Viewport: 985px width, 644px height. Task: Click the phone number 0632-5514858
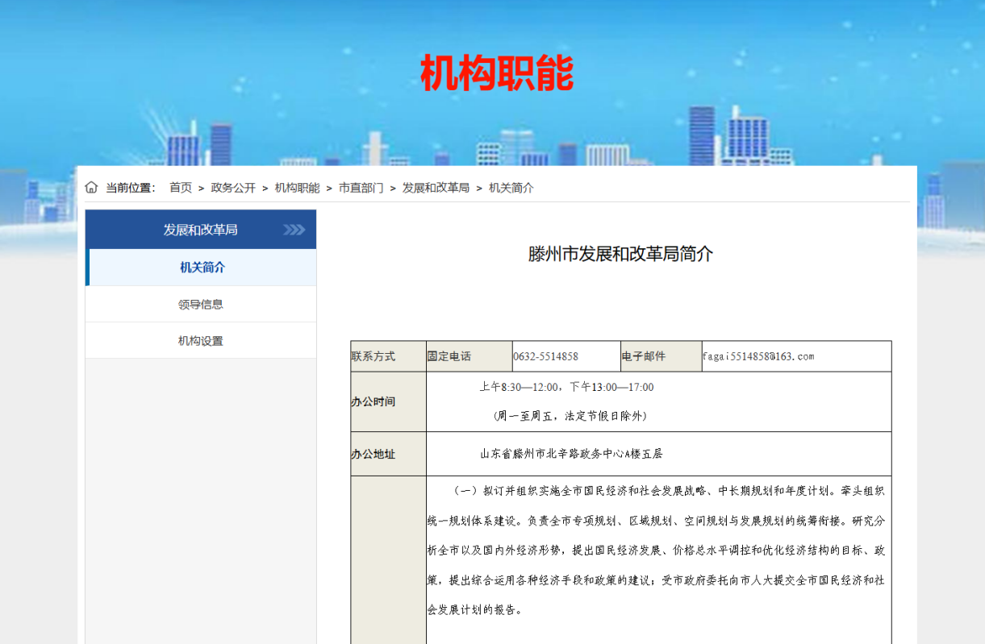coord(546,356)
